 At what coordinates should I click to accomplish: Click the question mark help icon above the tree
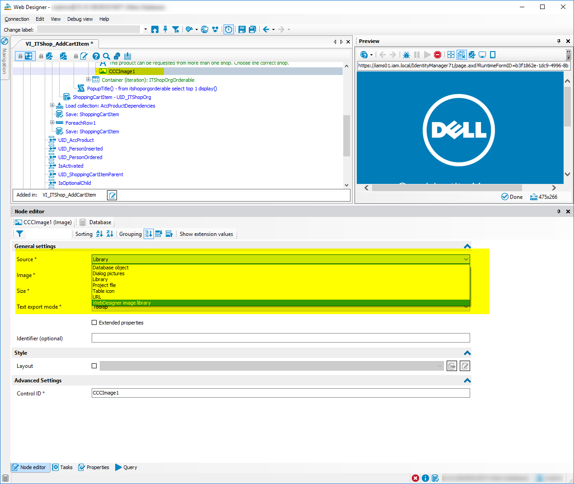96,56
